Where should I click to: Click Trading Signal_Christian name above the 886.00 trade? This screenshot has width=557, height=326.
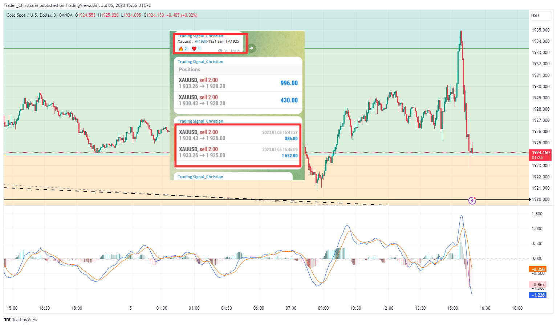tap(200, 121)
